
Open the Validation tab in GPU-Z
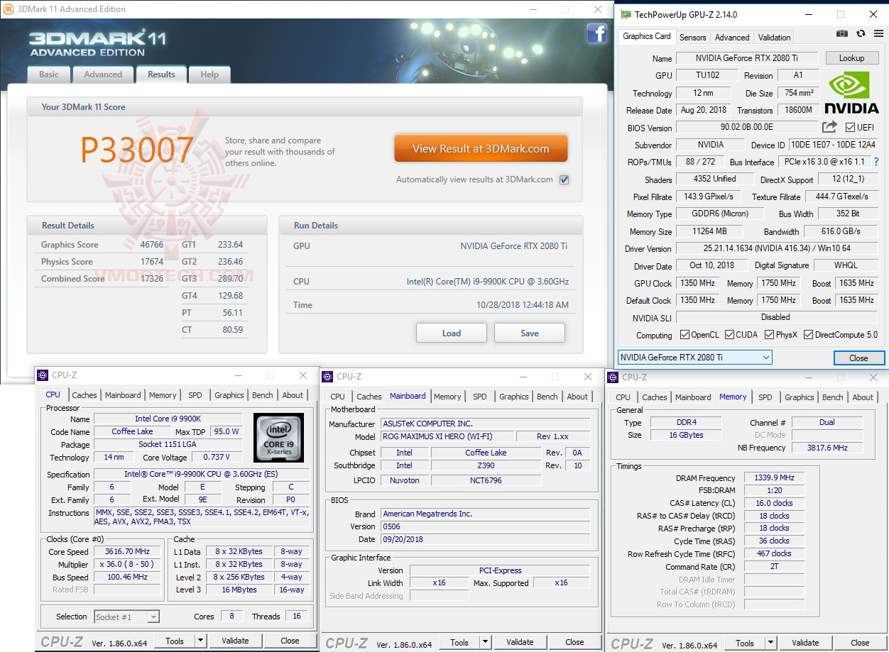tap(774, 38)
